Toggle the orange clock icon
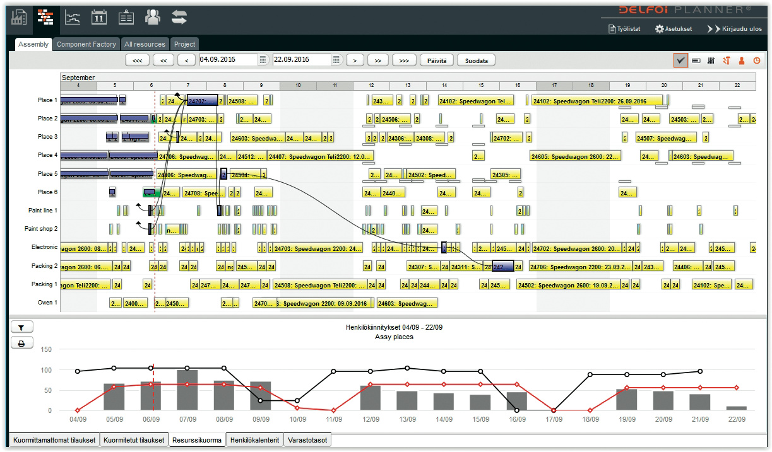 [x=757, y=61]
